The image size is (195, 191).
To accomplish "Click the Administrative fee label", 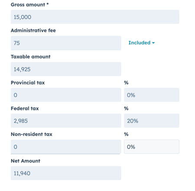I will point(33,30).
